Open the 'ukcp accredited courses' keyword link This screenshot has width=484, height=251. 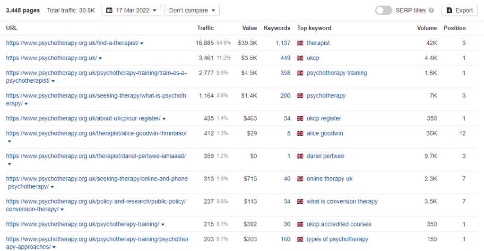339,224
